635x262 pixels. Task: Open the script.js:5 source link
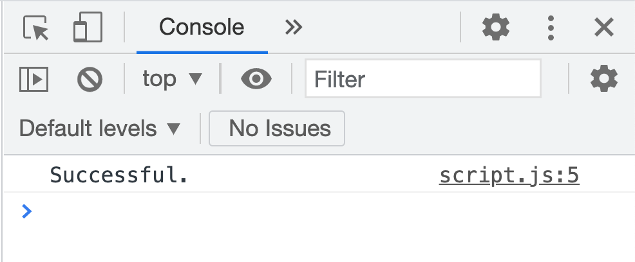coord(509,175)
